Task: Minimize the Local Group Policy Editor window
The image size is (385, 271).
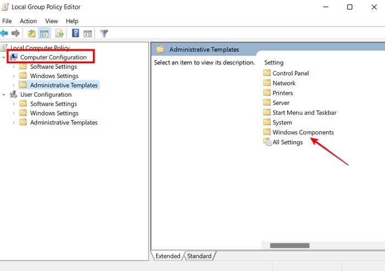Action: coord(326,7)
